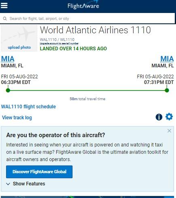Screen dimensions: 176x198
Task: Expand Show Features chevron
Action: click(x=8, y=184)
